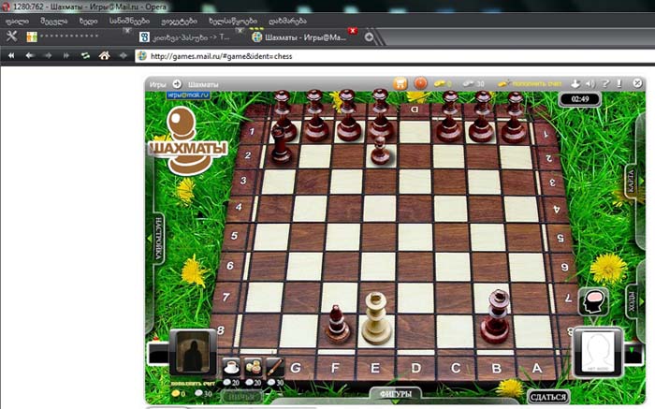Click the green arrow beside opponent avatar
The image size is (655, 409).
[x=632, y=349]
